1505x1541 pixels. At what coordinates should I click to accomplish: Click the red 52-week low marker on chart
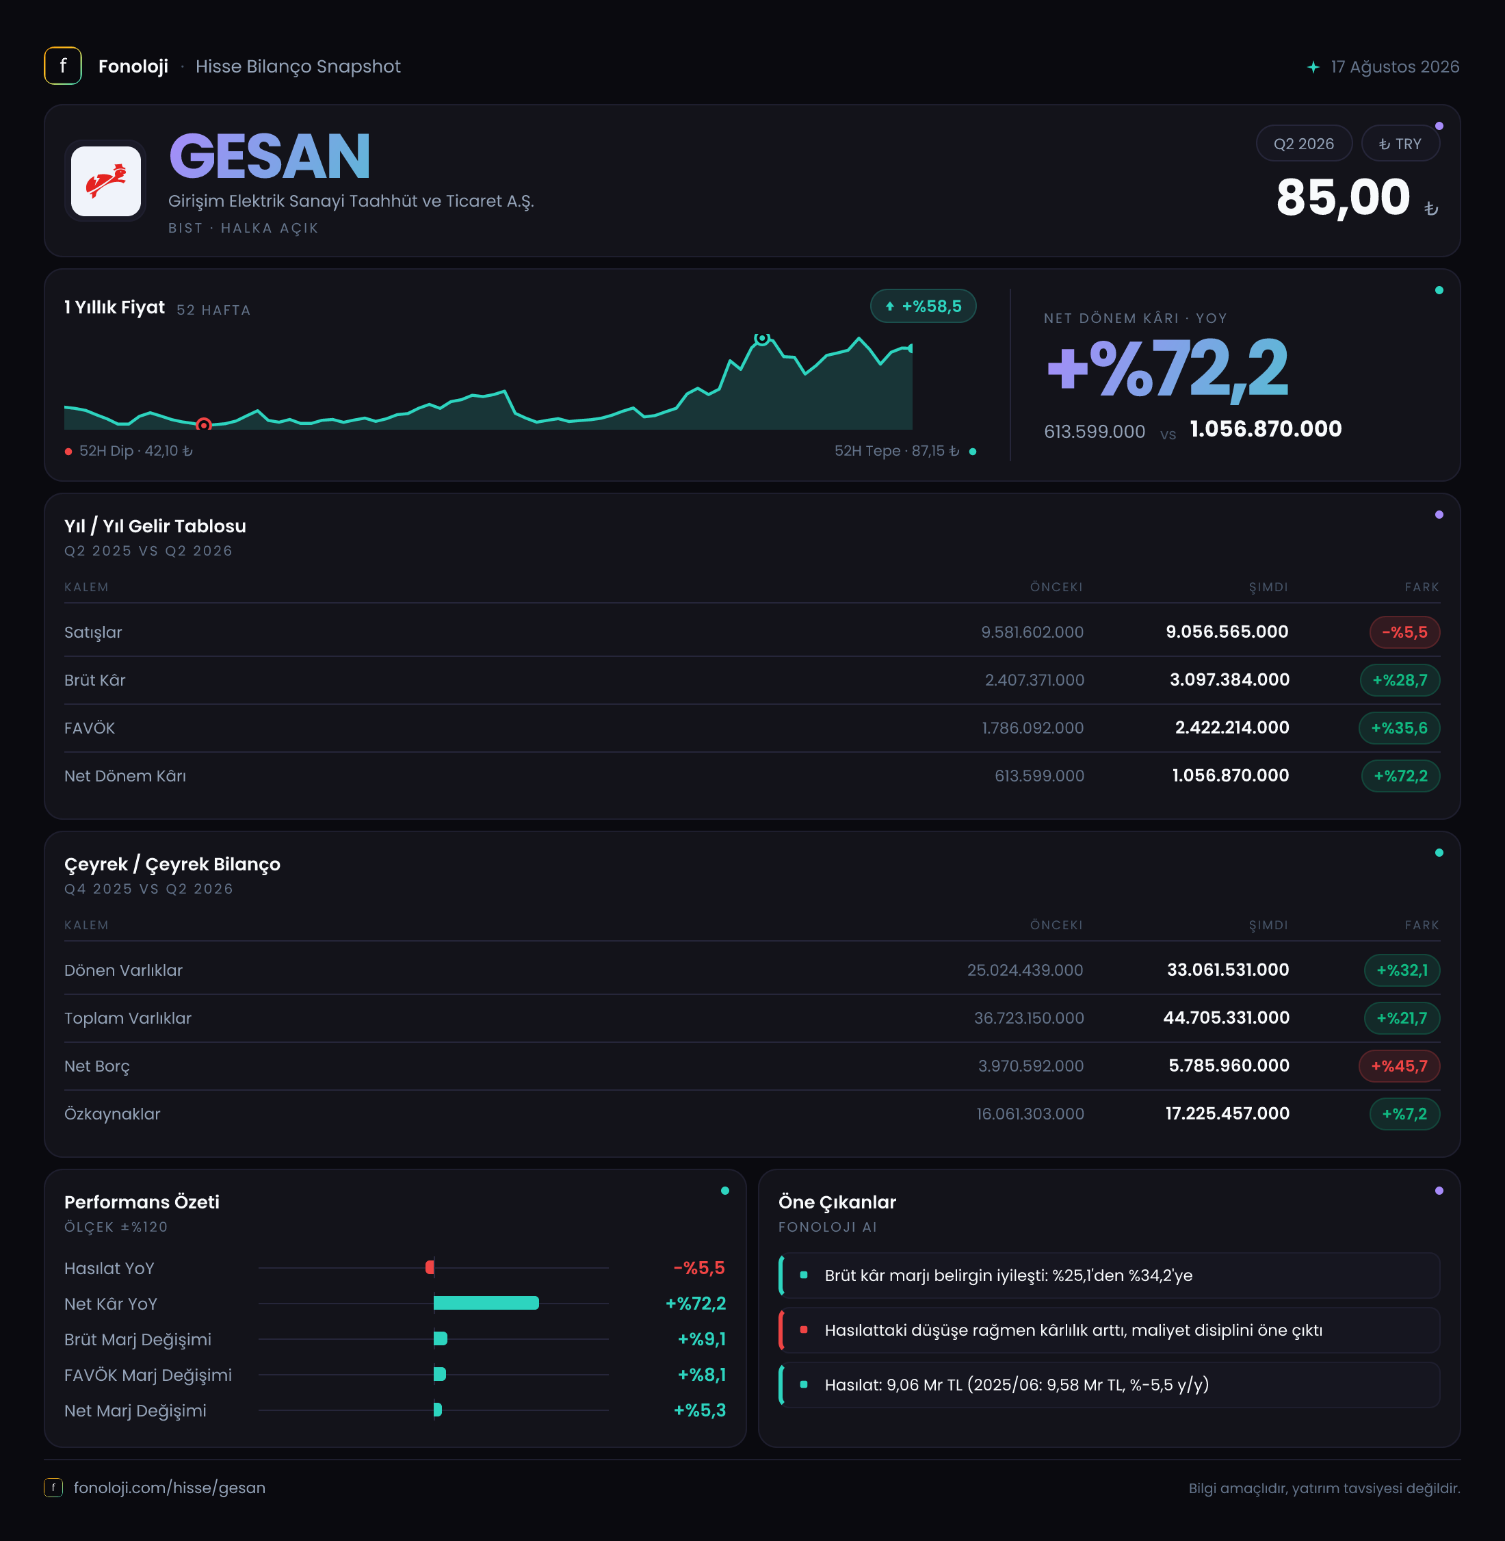pos(203,424)
